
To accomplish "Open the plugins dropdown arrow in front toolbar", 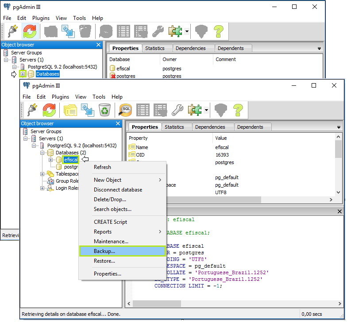I will 206,110.
